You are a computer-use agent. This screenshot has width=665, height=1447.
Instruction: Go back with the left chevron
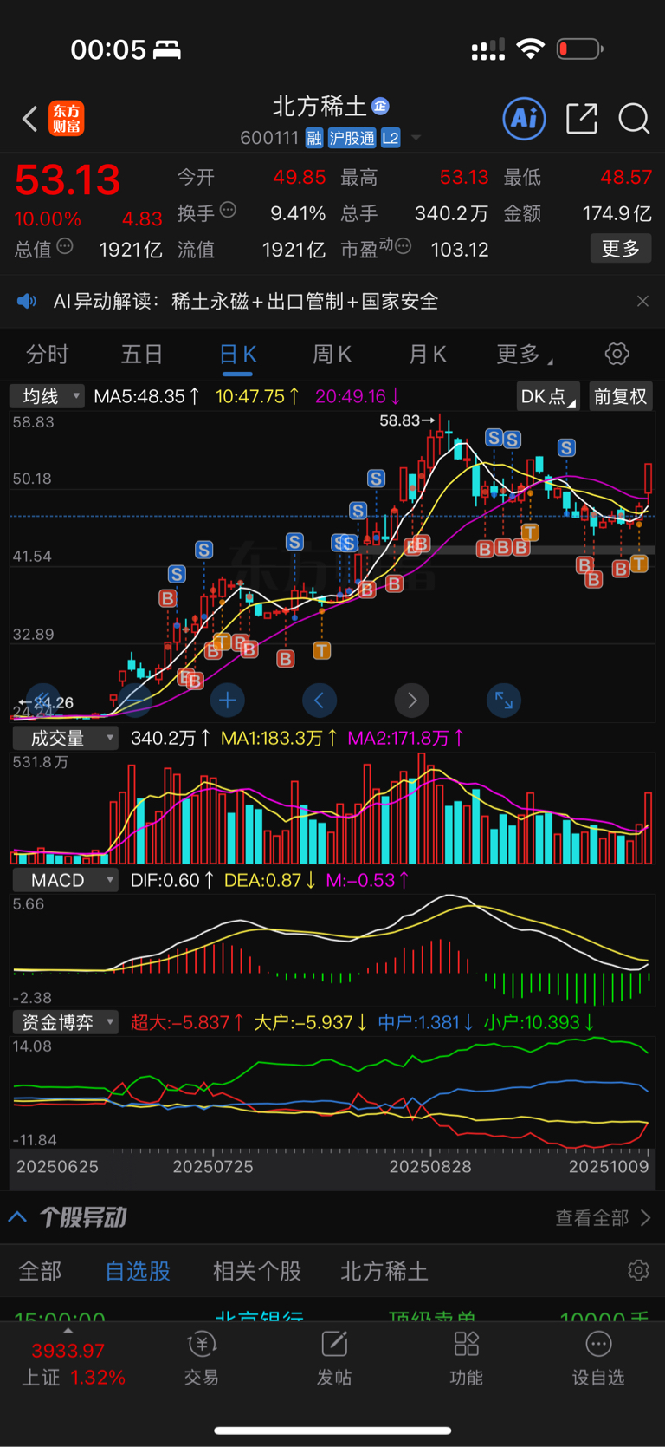tap(29, 119)
